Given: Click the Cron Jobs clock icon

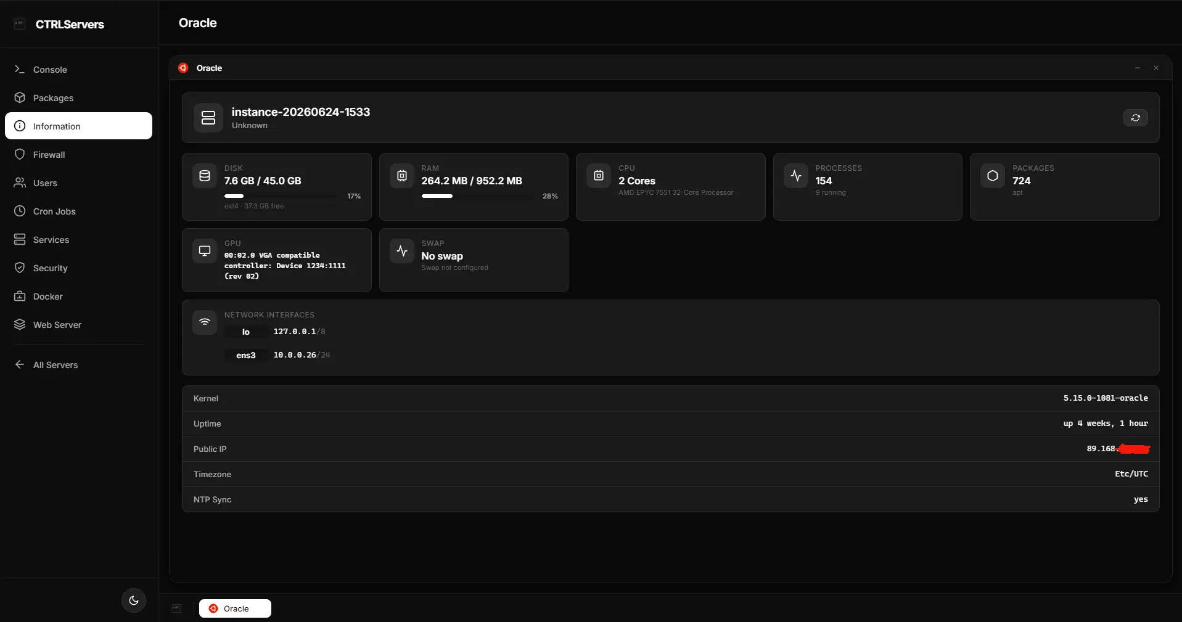Looking at the screenshot, I should click(x=20, y=211).
